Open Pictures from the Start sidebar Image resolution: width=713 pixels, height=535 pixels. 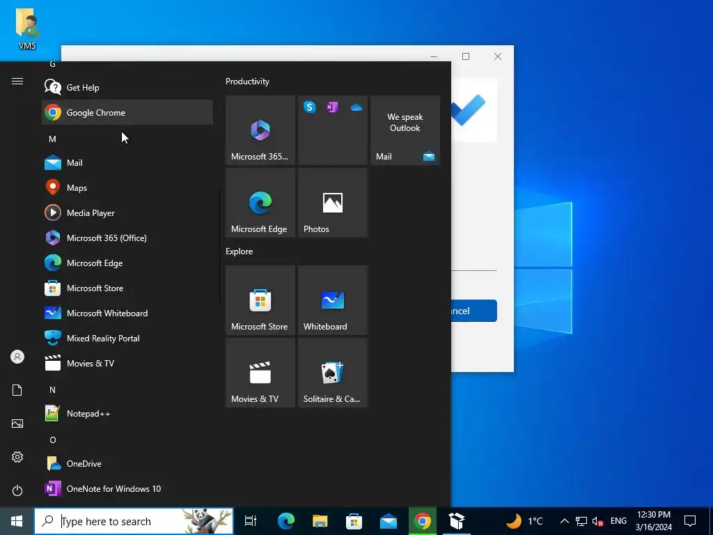(x=17, y=424)
